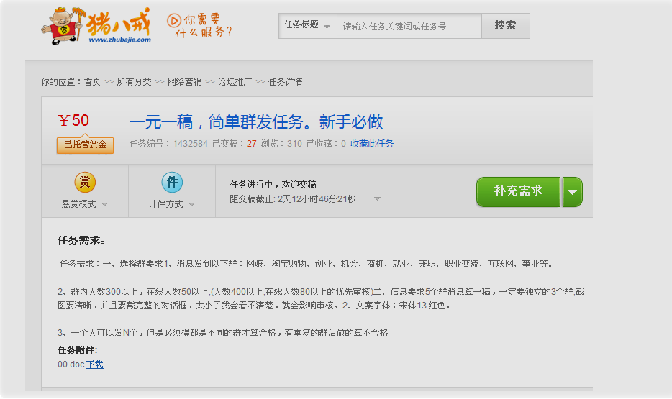
Task: Expand the 悬赏模式 dropdown arrow
Action: [x=104, y=204]
